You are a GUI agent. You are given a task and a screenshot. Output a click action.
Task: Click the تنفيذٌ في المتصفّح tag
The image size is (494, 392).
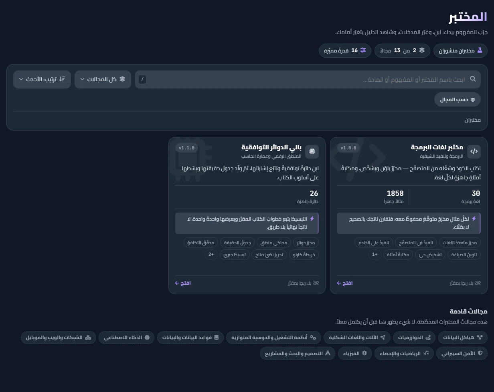coord(415,243)
